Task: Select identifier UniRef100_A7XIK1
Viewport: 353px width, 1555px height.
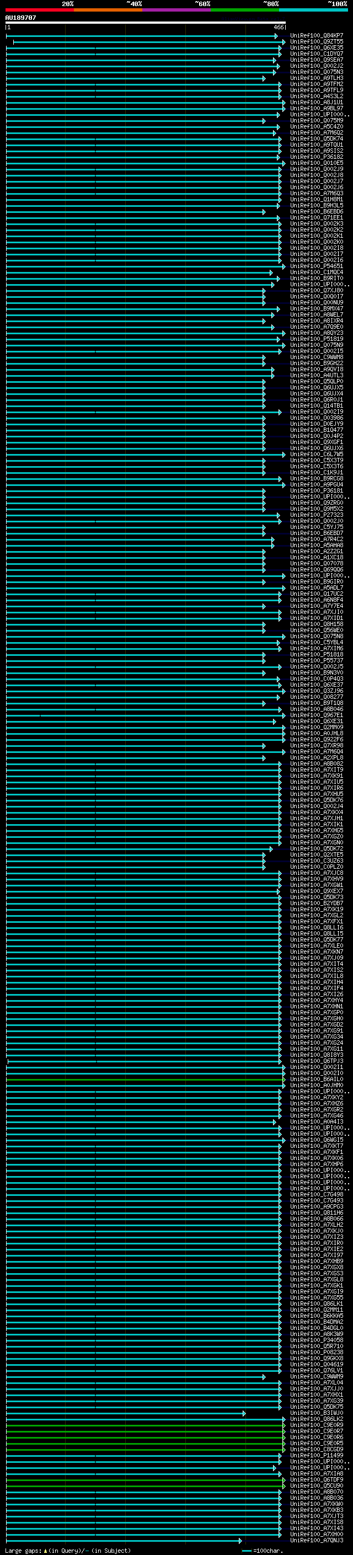Action: coord(317,824)
